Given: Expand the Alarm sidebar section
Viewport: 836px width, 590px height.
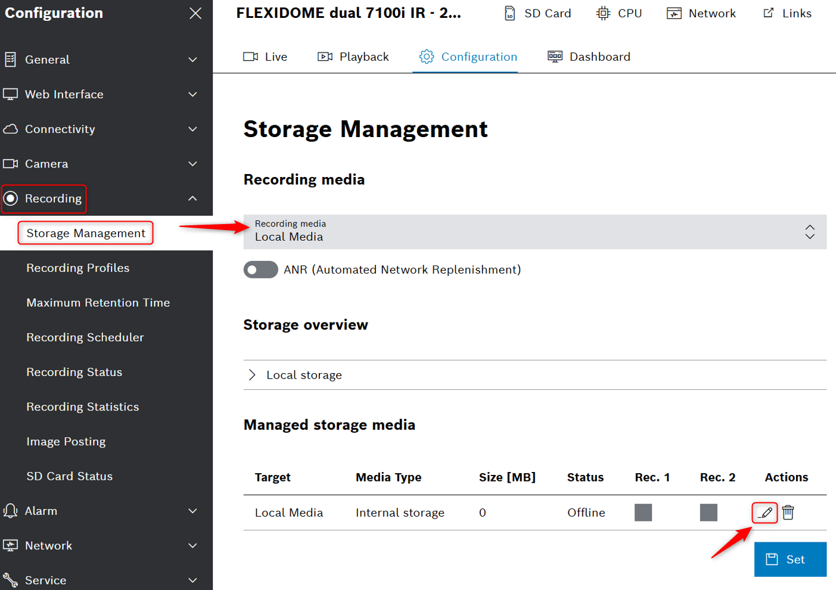Looking at the screenshot, I should click(100, 511).
